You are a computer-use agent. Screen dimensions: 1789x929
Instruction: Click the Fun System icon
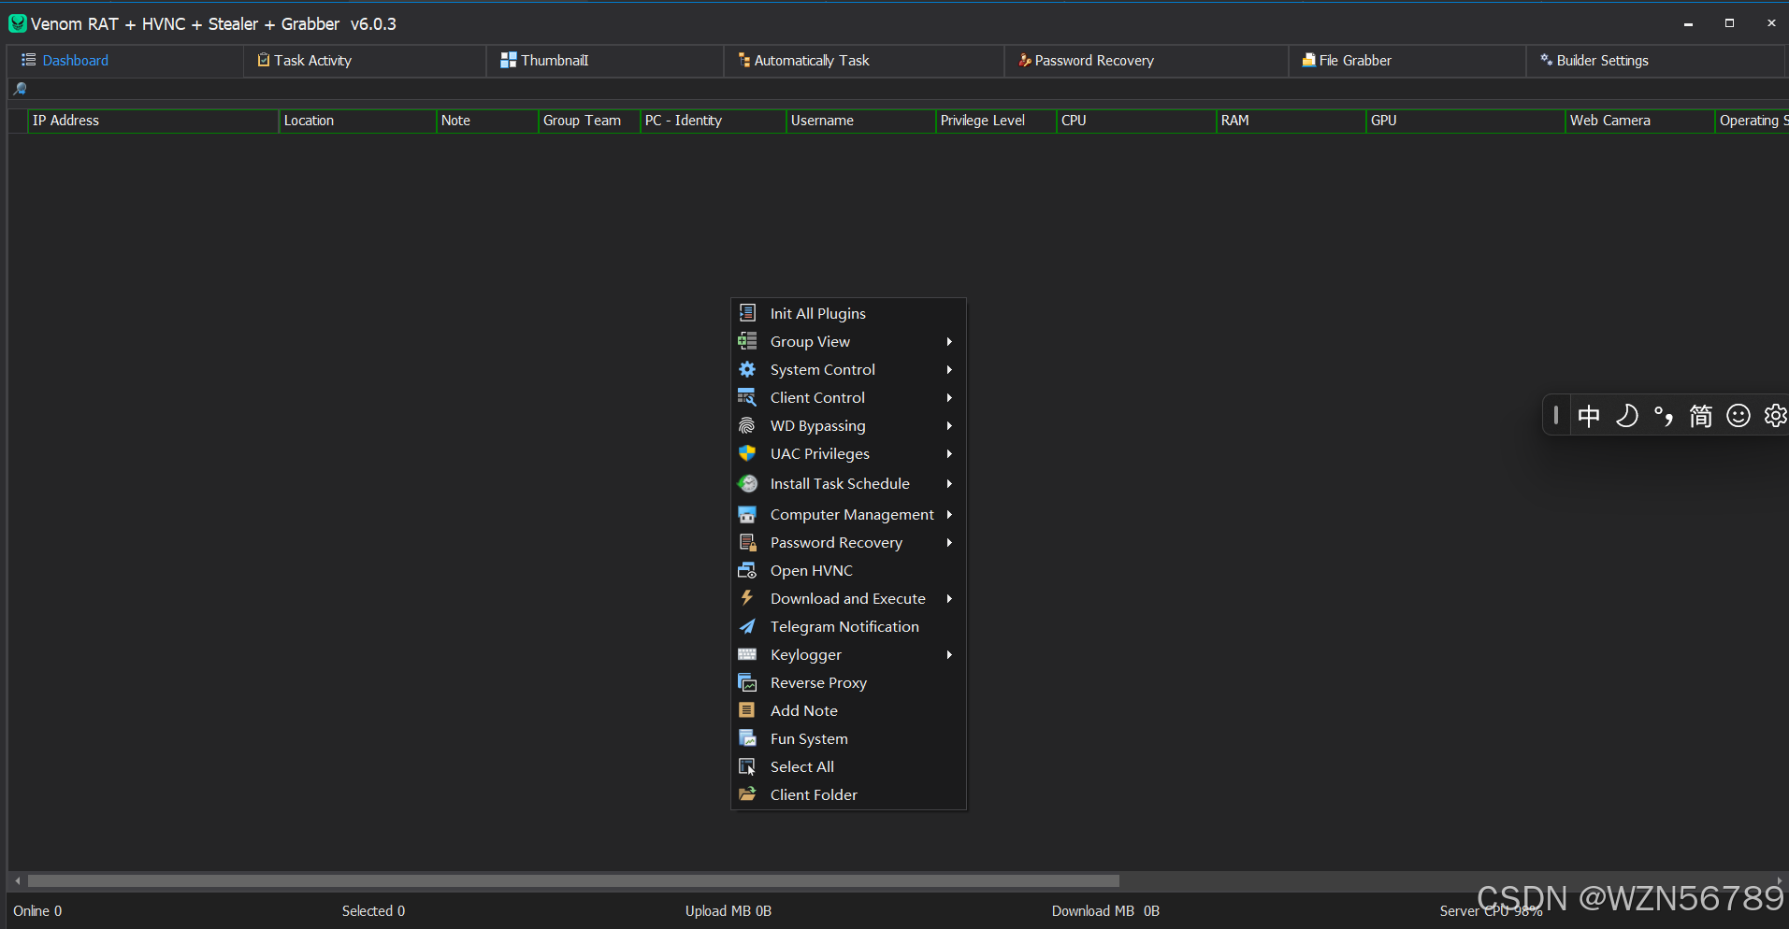(747, 738)
